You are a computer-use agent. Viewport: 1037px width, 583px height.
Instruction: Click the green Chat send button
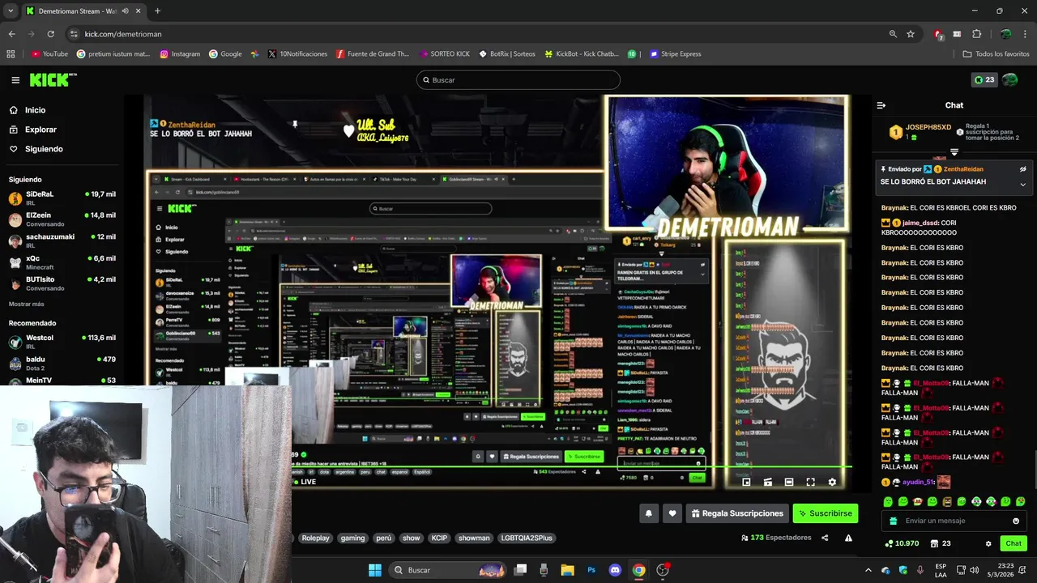point(1014,543)
